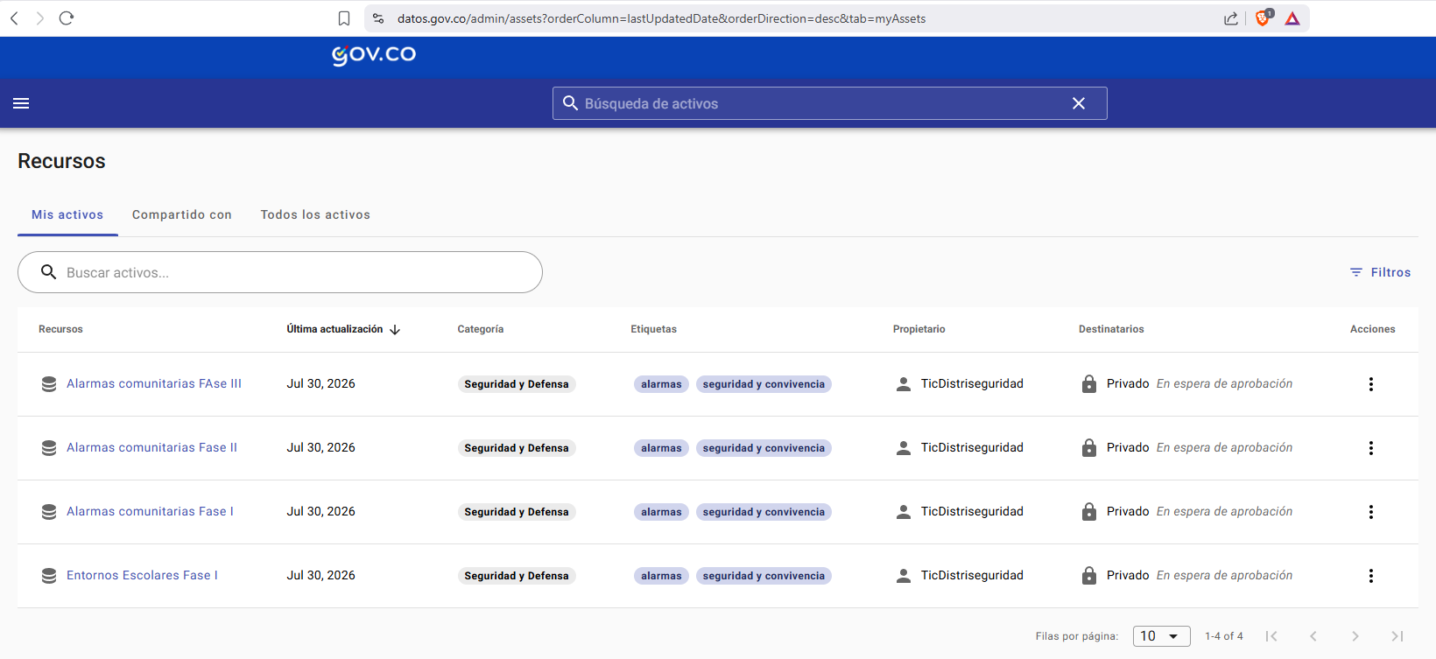The image size is (1436, 659).
Task: Click in Buscar activos search field
Action: point(280,272)
